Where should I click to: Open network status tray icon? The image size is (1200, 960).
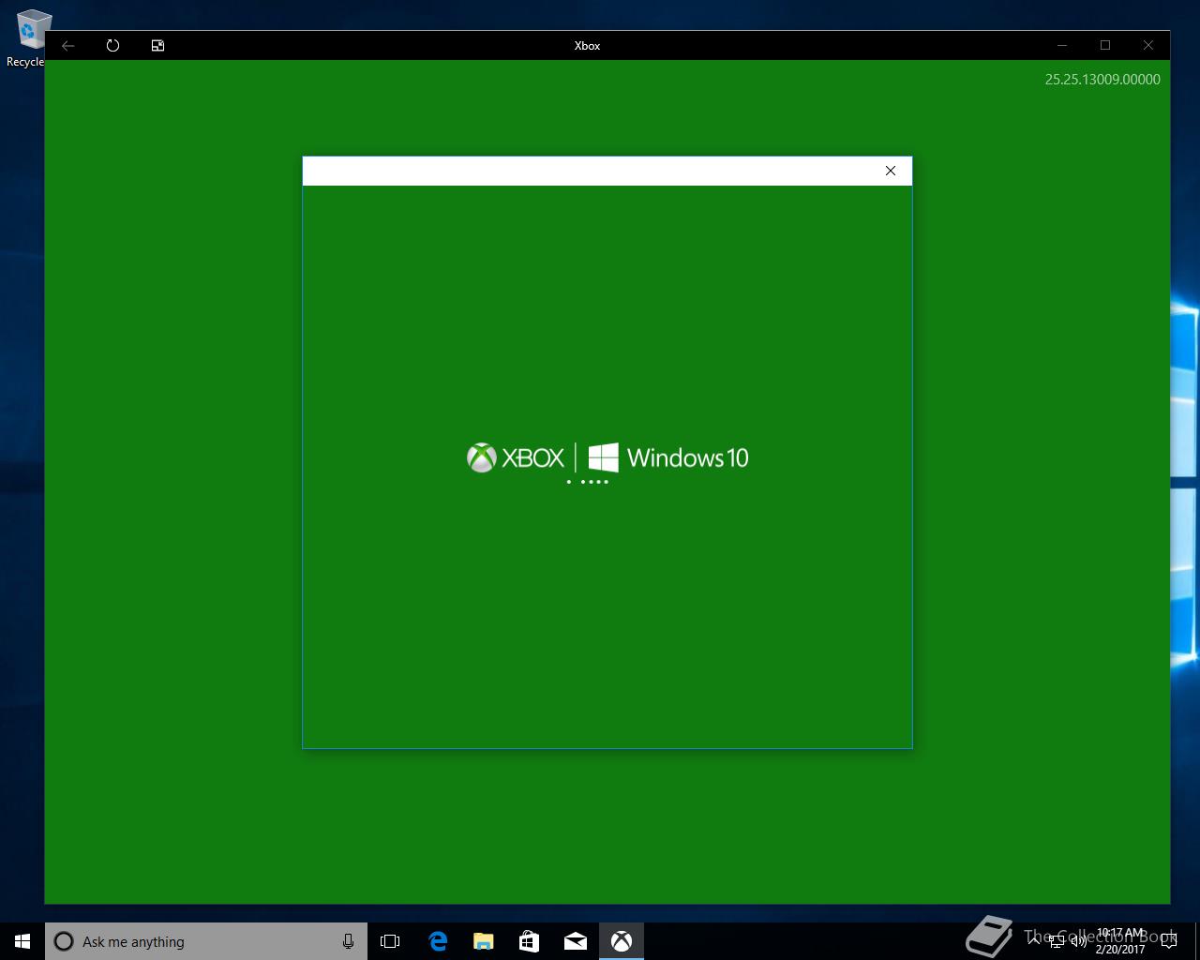click(1057, 941)
